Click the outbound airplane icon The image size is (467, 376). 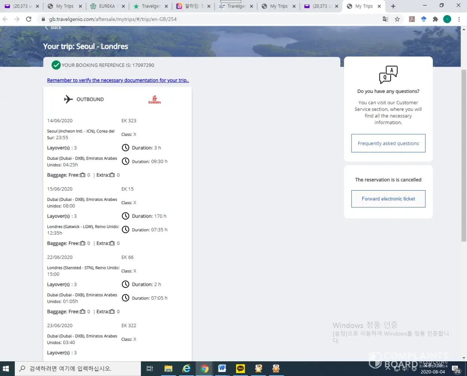coord(68,99)
